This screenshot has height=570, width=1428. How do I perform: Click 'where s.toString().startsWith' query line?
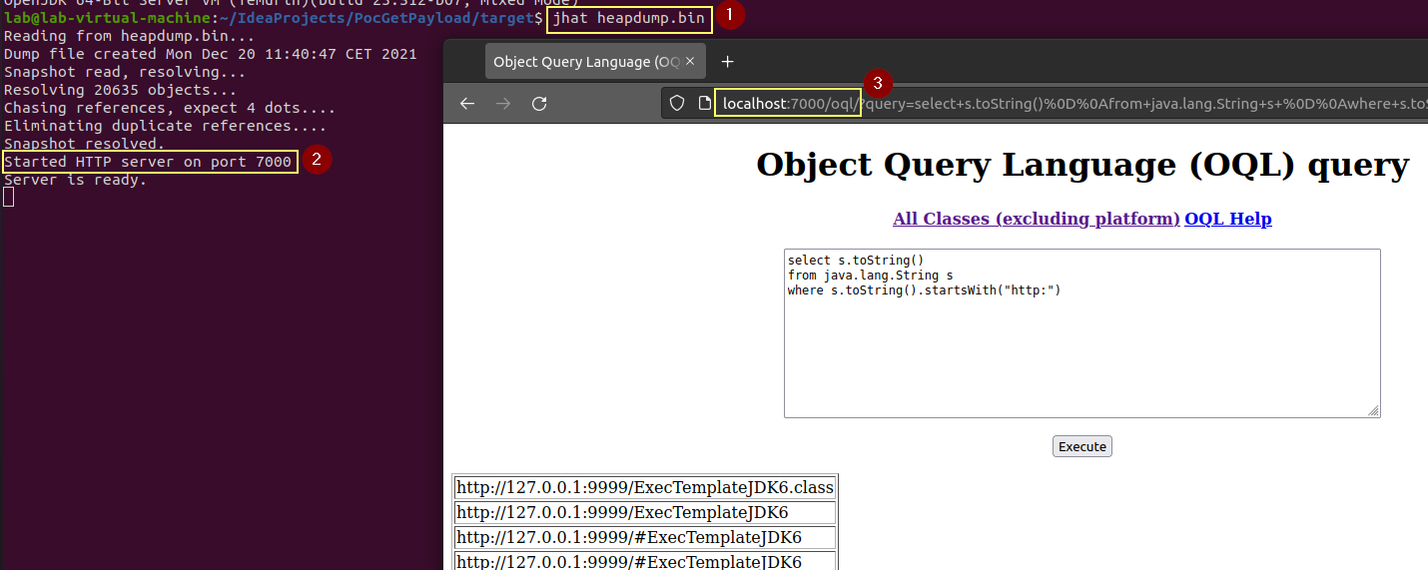coord(924,289)
